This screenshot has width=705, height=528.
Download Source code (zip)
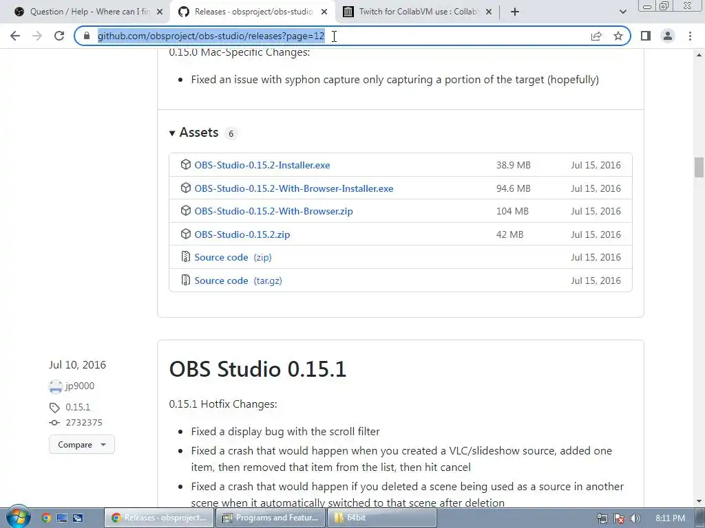(233, 257)
